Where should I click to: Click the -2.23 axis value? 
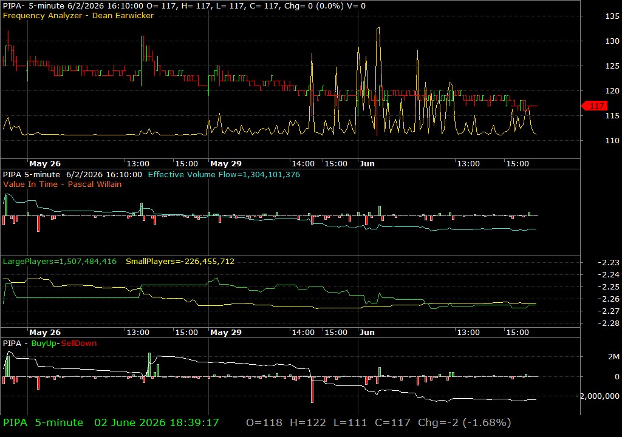point(609,263)
